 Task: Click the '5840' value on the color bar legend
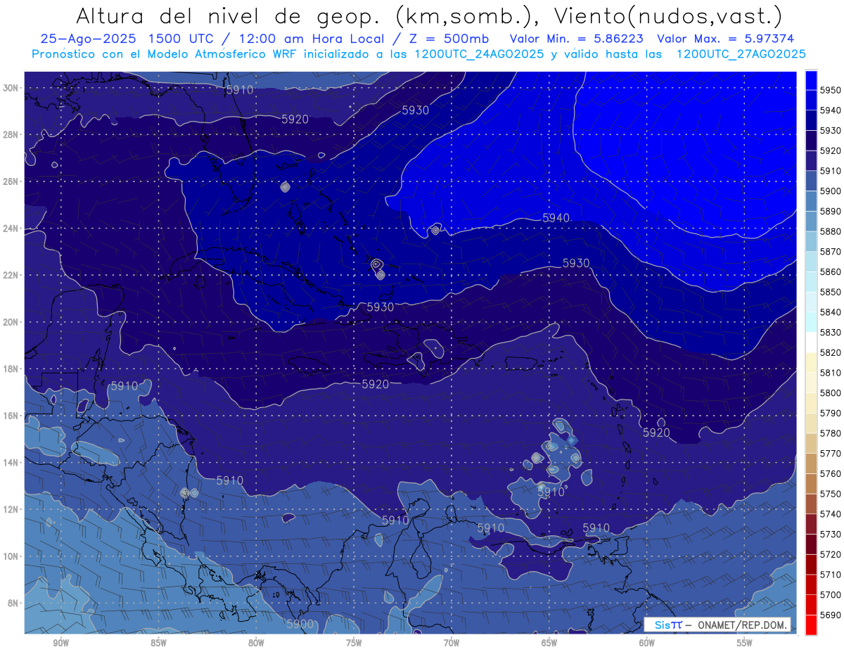(x=831, y=312)
